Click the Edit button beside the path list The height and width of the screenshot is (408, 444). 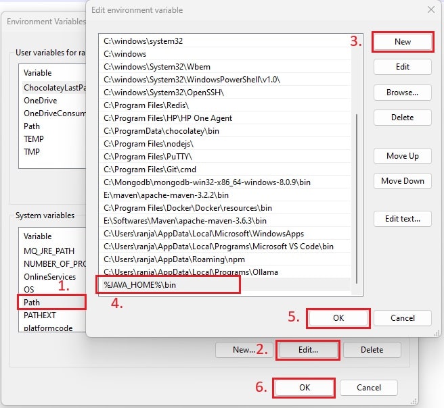click(402, 67)
